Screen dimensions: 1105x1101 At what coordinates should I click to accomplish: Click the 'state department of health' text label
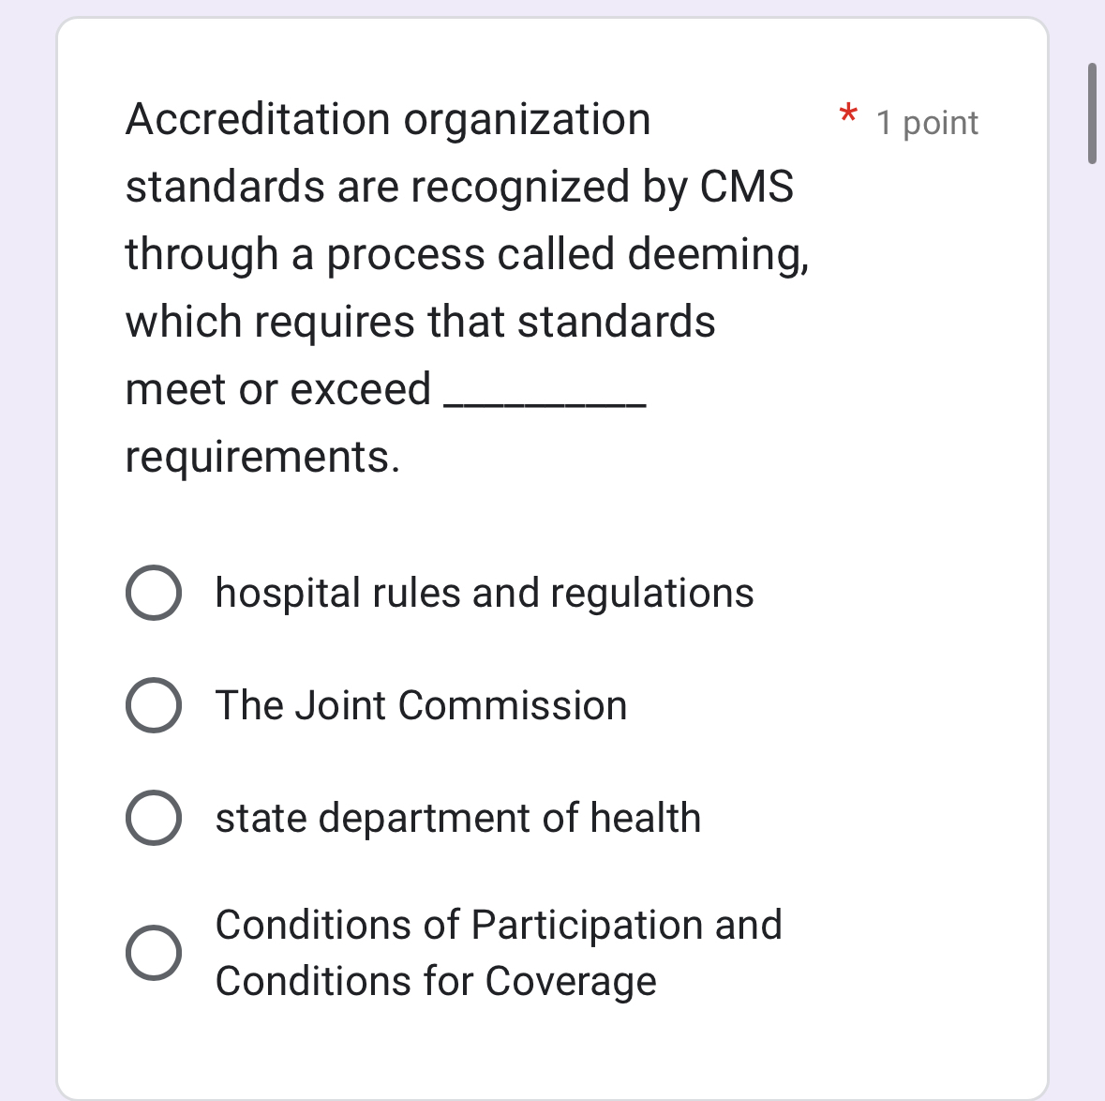coord(458,817)
